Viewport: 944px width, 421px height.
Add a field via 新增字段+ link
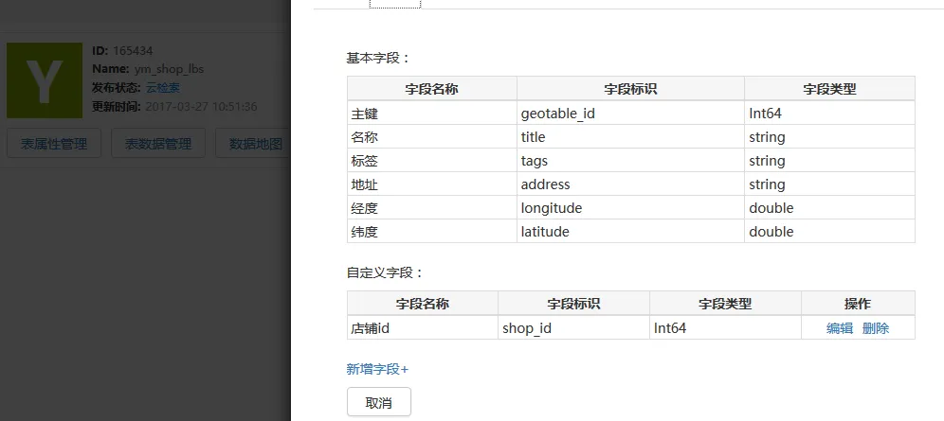[x=377, y=369]
